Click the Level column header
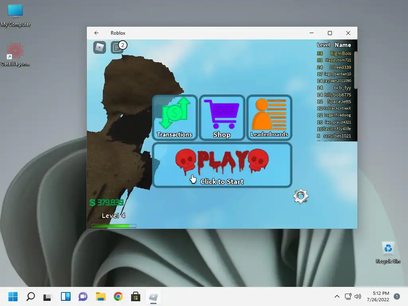This screenshot has width=408, height=306. pyautogui.click(x=324, y=45)
